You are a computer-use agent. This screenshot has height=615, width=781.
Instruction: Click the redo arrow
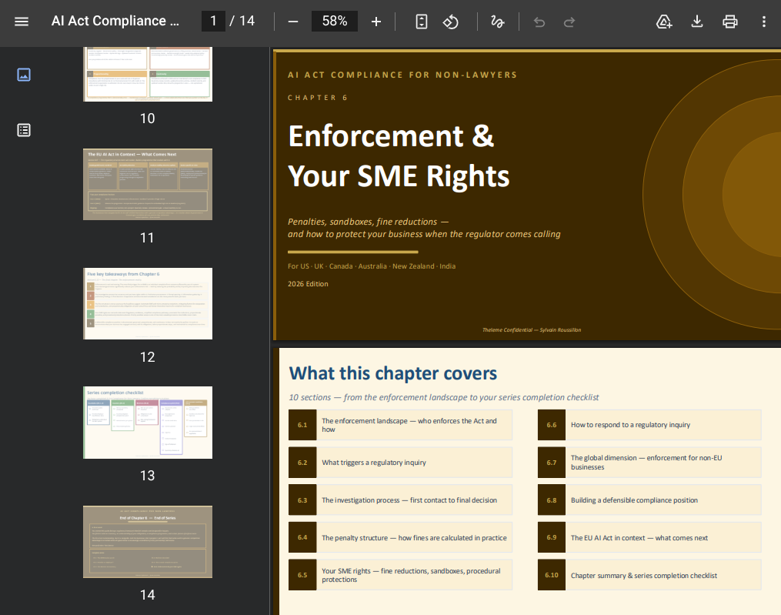(x=569, y=22)
